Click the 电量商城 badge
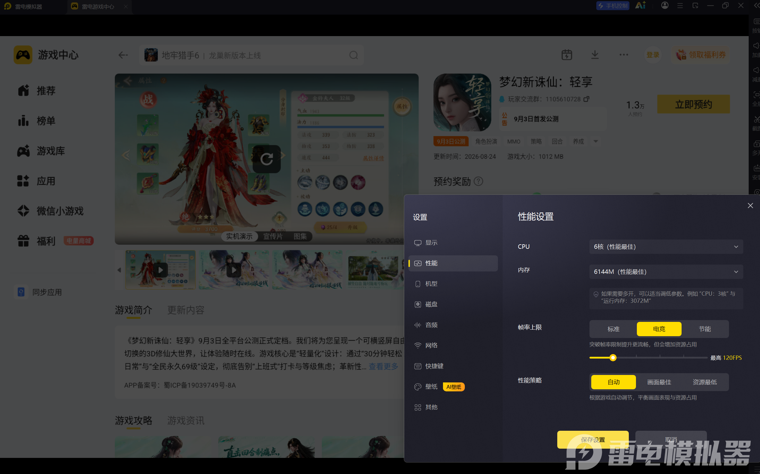This screenshot has height=474, width=760. pyautogui.click(x=79, y=241)
